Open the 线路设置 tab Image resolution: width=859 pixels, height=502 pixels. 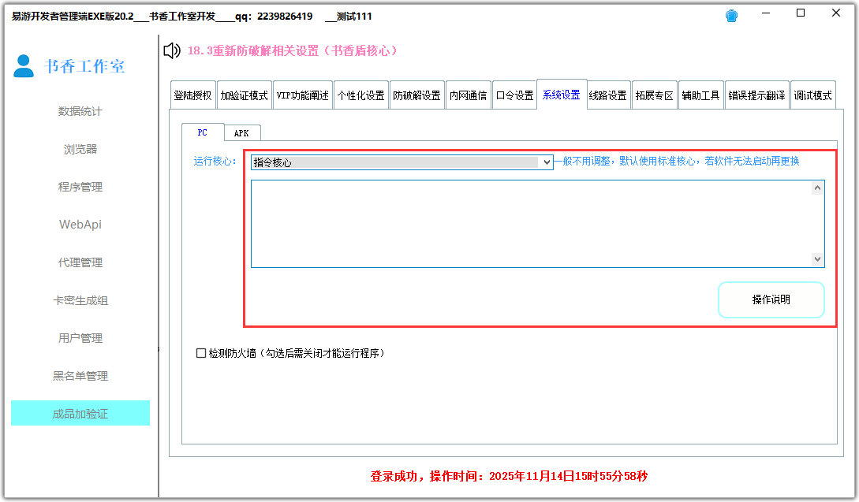coord(607,95)
